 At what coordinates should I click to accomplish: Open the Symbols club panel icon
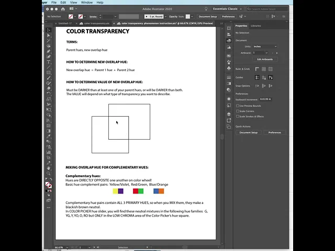pos(229,69)
